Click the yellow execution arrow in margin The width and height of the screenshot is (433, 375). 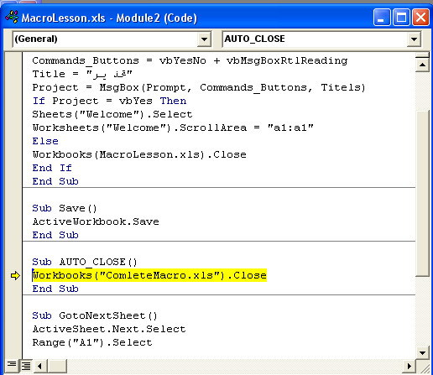[x=15, y=275]
